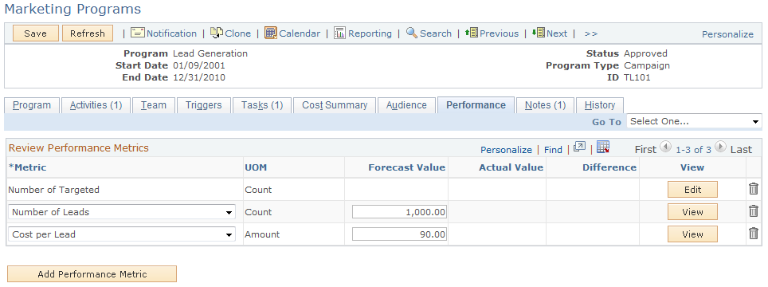The width and height of the screenshot is (768, 287).
Task: Switch to the Tasks (1) tab
Action: 262,105
